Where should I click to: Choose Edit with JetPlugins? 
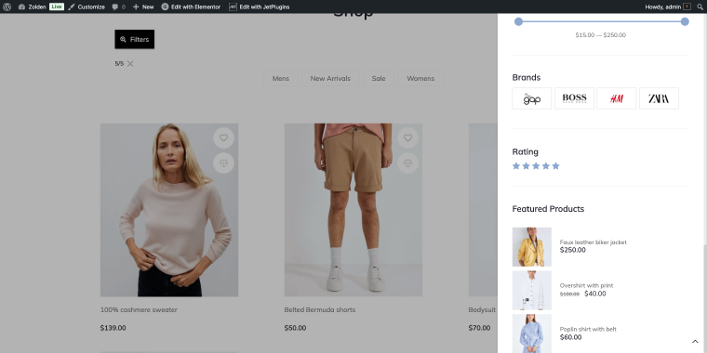[x=260, y=7]
